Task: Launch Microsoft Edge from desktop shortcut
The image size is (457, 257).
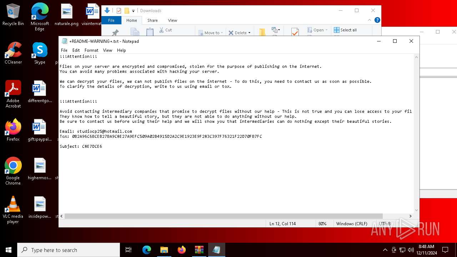Action: (40, 17)
